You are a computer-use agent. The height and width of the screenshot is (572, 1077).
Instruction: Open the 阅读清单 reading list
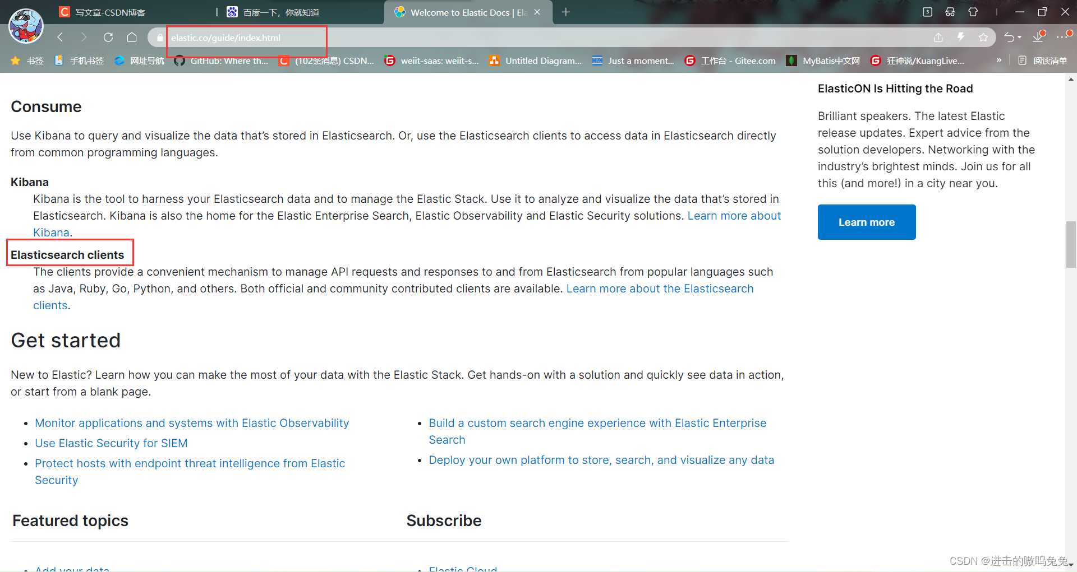click(x=1043, y=61)
